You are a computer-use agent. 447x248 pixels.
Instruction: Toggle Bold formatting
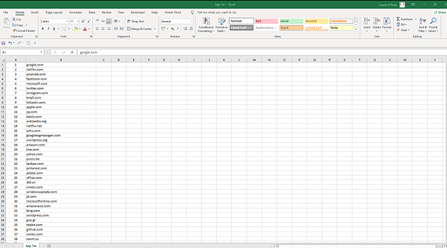pos(42,29)
